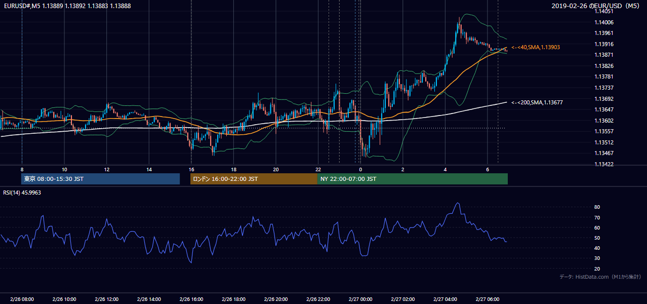Click the 2/26 20:00 date label
This screenshot has height=304, width=647.
pos(276,299)
